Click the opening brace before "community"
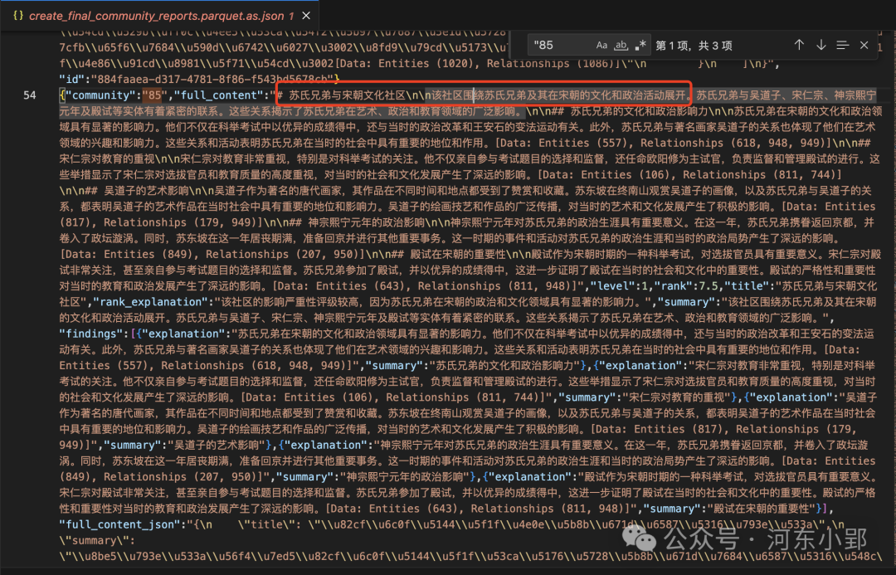896x575 pixels. [x=62, y=95]
